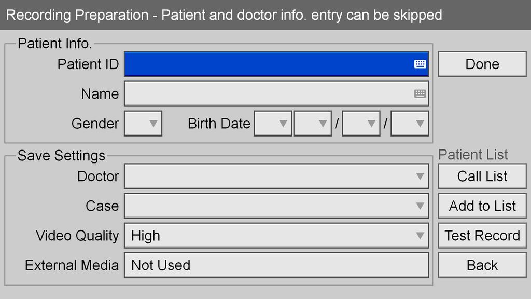Focus the Name input field
The width and height of the screenshot is (531, 299).
click(x=276, y=93)
